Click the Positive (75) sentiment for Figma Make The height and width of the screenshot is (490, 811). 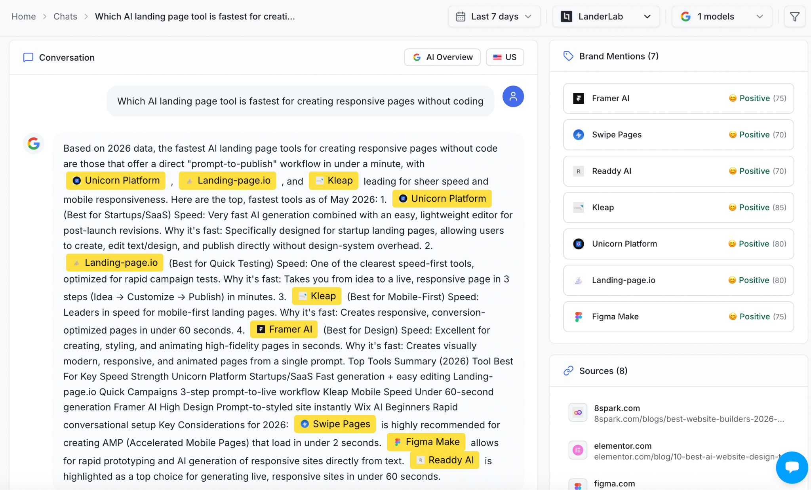tap(758, 317)
